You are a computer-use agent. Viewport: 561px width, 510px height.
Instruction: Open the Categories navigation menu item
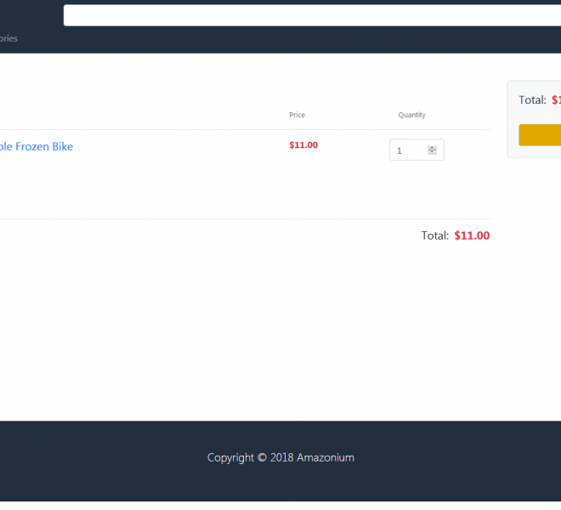8,38
